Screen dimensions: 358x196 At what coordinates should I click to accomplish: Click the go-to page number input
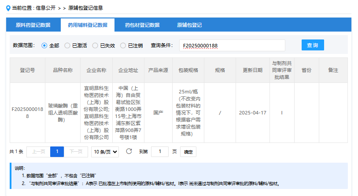point(160,152)
